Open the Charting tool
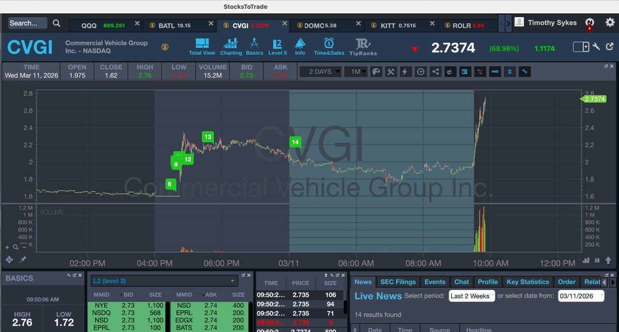This screenshot has width=619, height=332. click(x=231, y=46)
